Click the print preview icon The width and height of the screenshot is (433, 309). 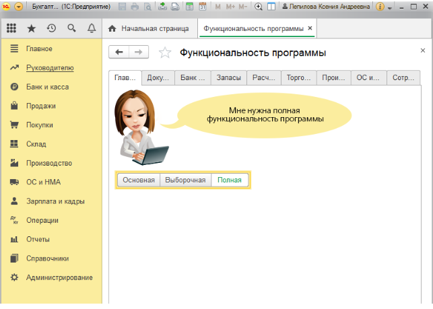pyautogui.click(x=147, y=6)
